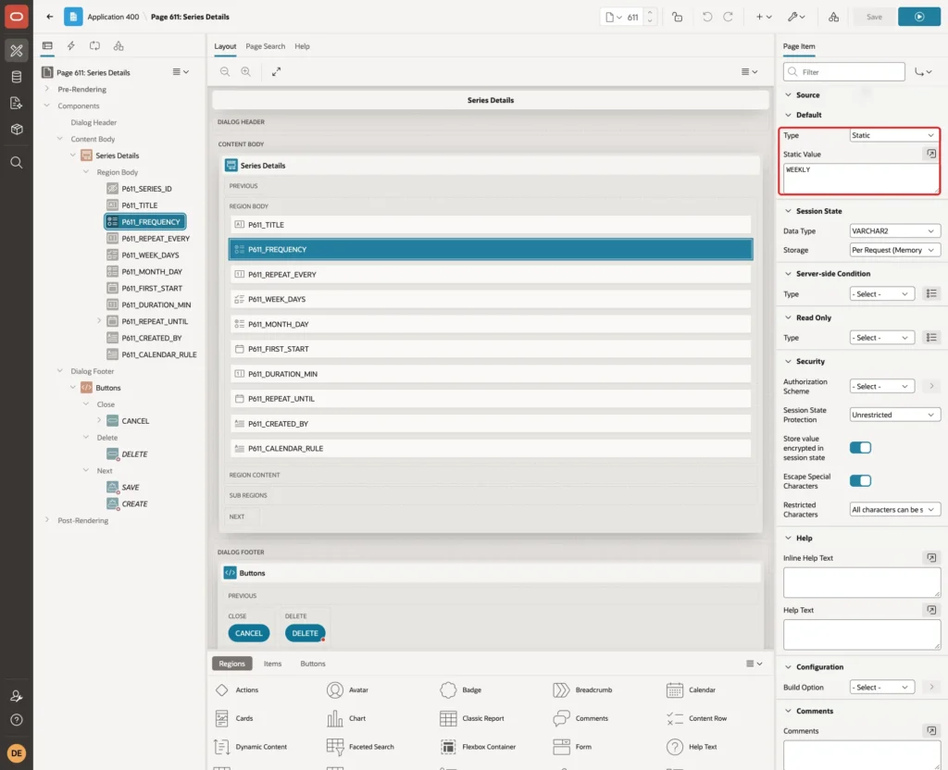Open Session State Protection dropdown
The height and width of the screenshot is (770, 948).
coord(894,416)
